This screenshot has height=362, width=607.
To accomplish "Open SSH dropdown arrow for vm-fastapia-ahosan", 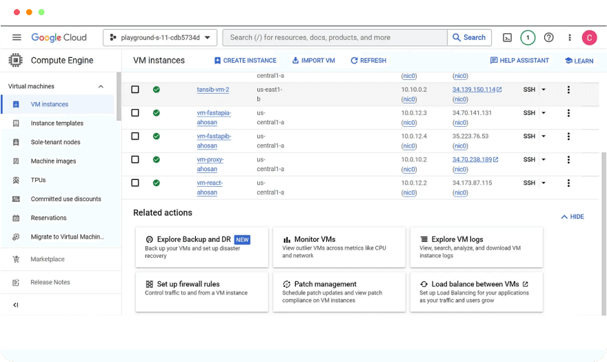I will pyautogui.click(x=544, y=112).
